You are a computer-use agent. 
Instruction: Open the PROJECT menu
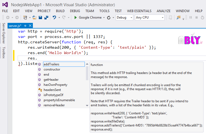[44, 11]
